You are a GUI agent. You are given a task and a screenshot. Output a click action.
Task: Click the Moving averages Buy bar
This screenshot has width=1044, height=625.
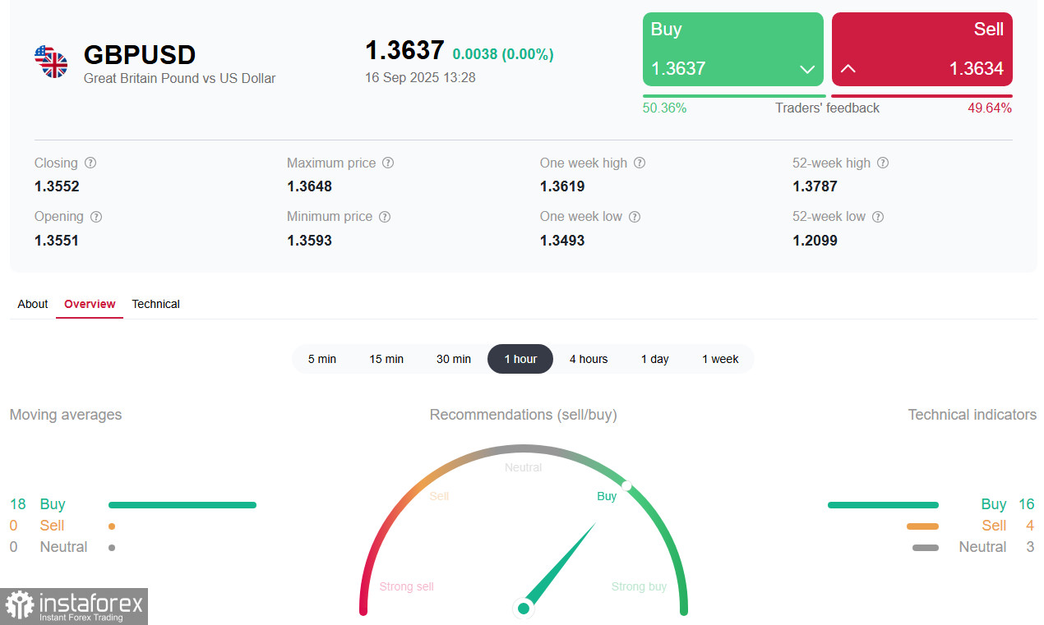182,505
